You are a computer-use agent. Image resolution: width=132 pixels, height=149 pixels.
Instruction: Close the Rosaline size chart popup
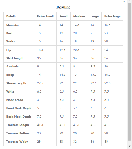[x=124, y=2]
